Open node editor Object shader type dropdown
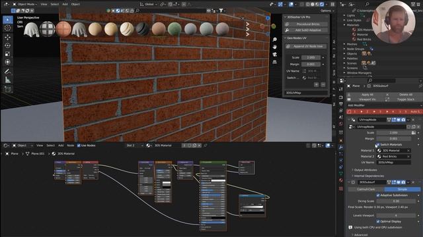This screenshot has height=237, width=423. [22, 145]
